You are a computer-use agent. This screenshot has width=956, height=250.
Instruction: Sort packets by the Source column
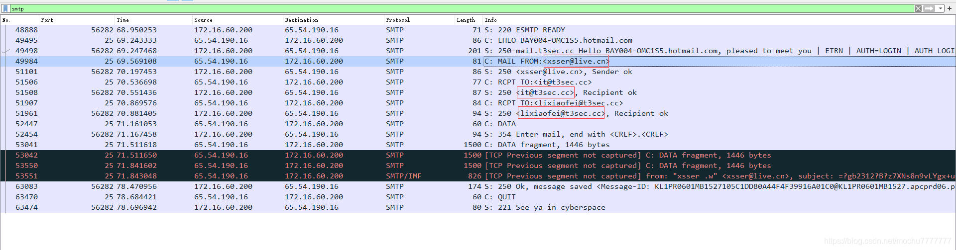pos(238,20)
